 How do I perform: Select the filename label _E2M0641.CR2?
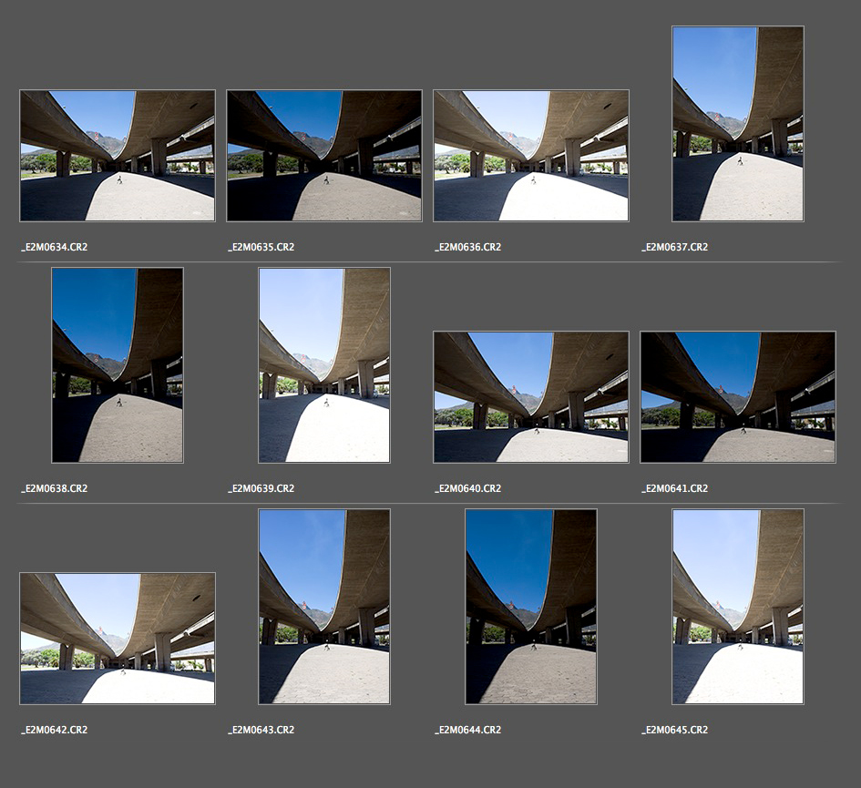[x=675, y=489]
